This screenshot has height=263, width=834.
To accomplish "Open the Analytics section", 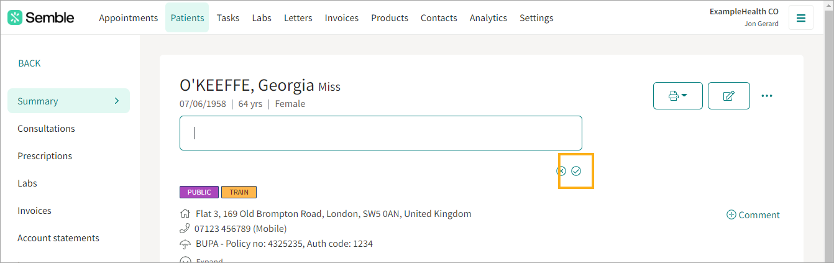I will pyautogui.click(x=488, y=17).
